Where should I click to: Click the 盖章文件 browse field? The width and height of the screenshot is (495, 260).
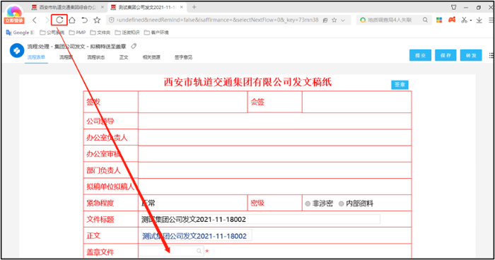[171, 251]
